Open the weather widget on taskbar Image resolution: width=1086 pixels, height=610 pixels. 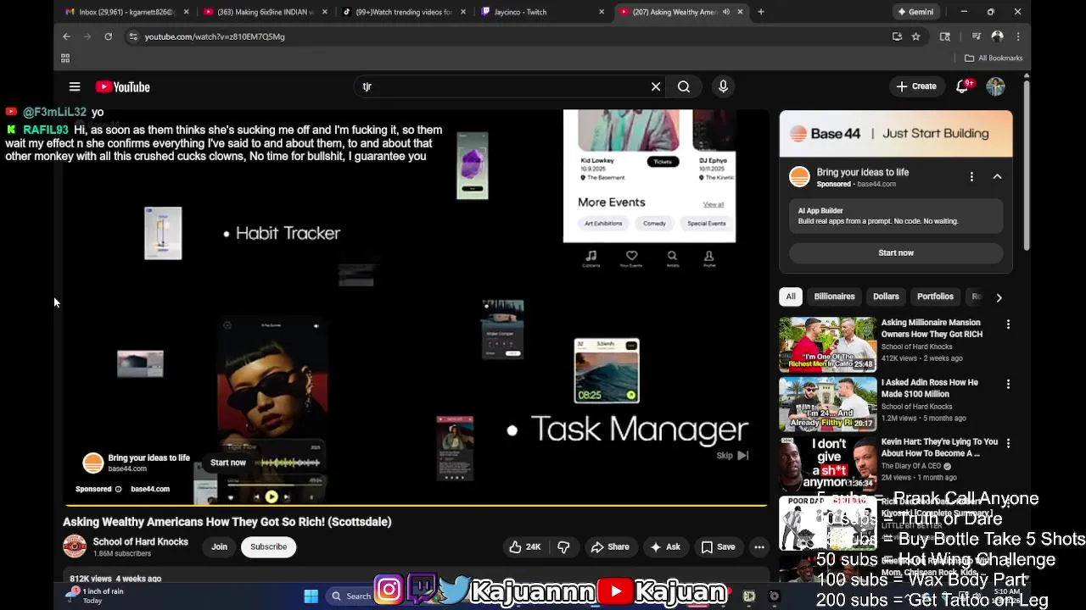coord(95,596)
